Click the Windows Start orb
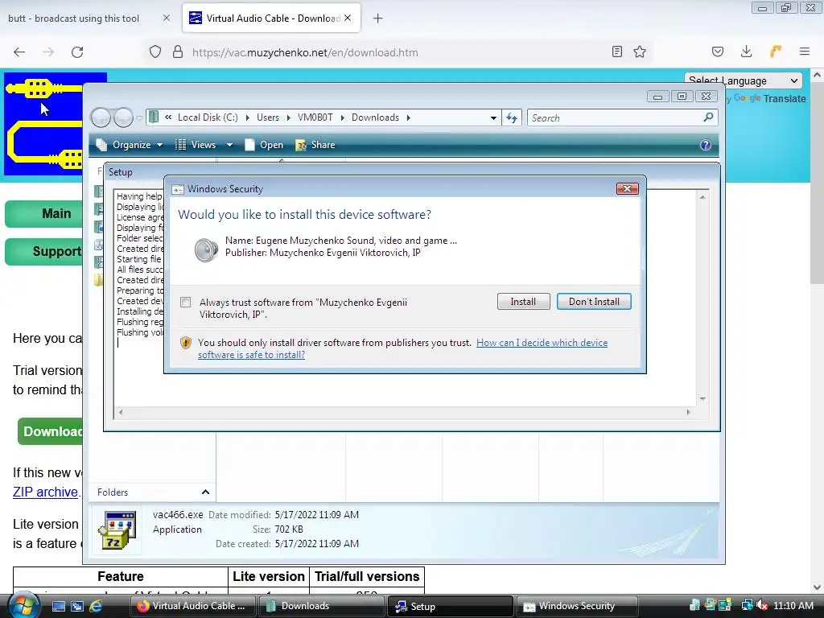This screenshot has height=618, width=824. click(x=23, y=606)
